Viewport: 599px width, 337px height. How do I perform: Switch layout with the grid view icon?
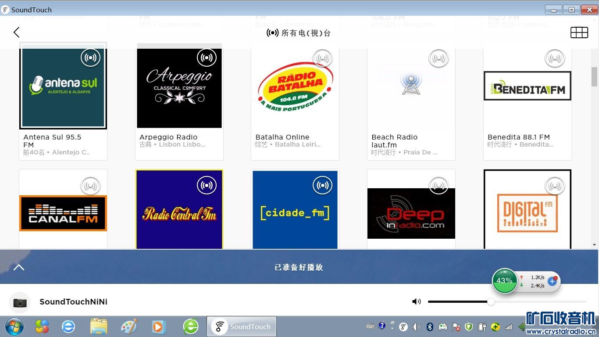click(x=579, y=32)
